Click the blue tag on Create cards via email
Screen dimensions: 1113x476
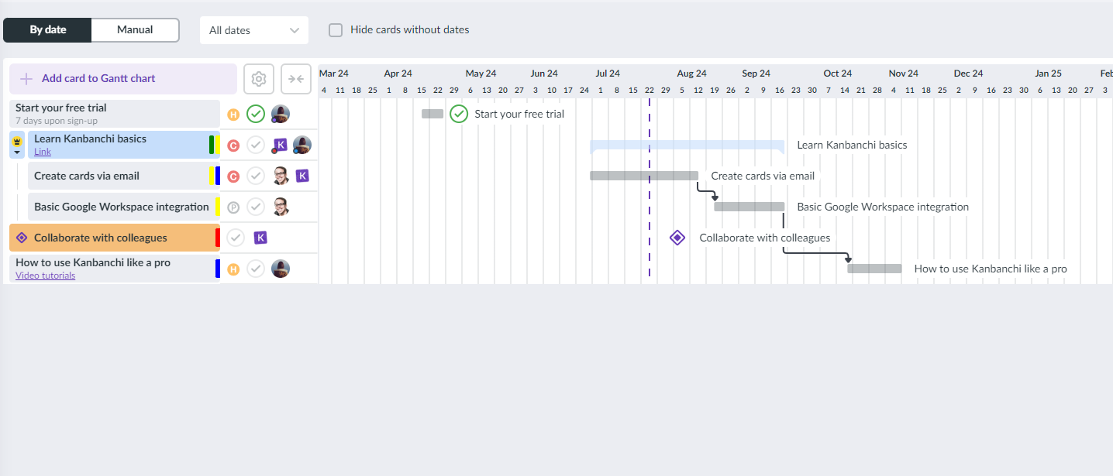218,176
